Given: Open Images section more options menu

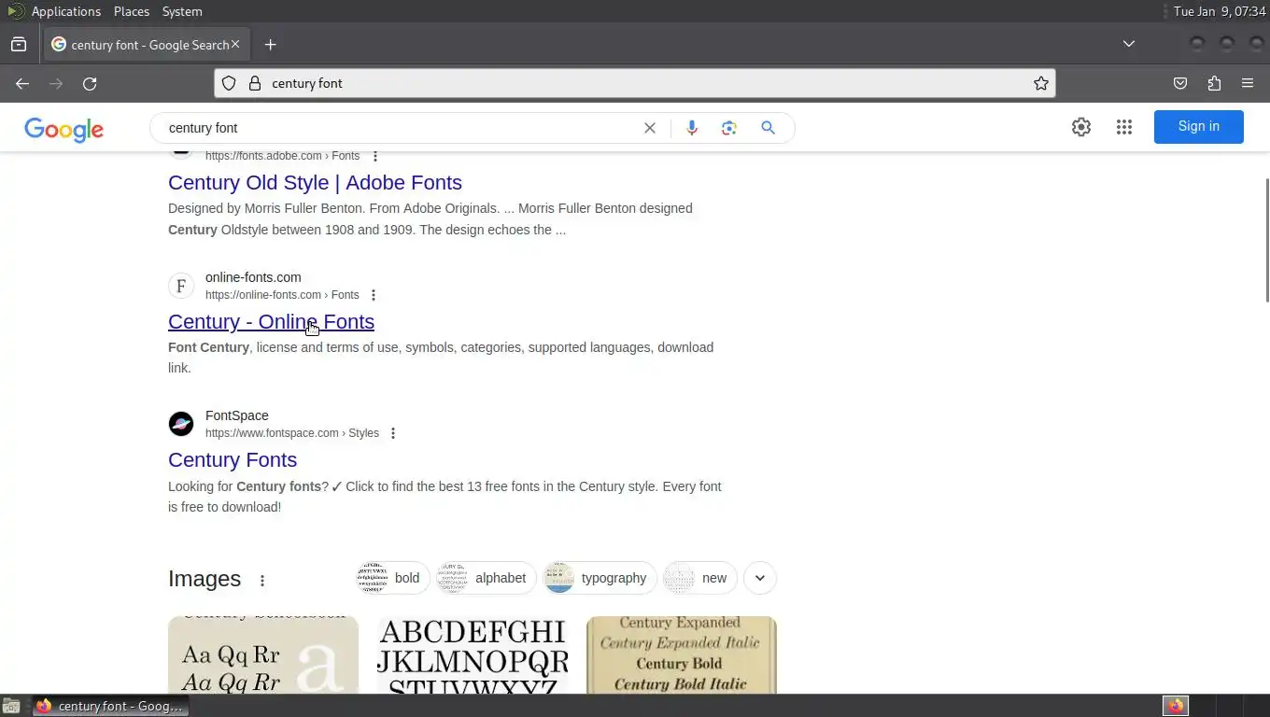Looking at the screenshot, I should [262, 581].
